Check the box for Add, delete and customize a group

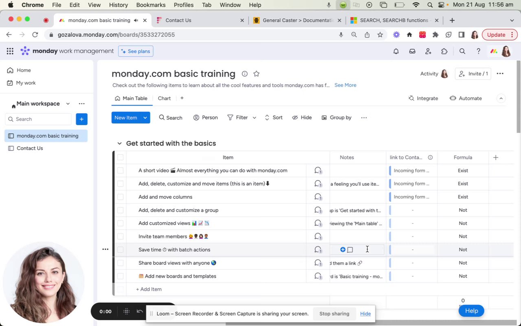point(120,210)
